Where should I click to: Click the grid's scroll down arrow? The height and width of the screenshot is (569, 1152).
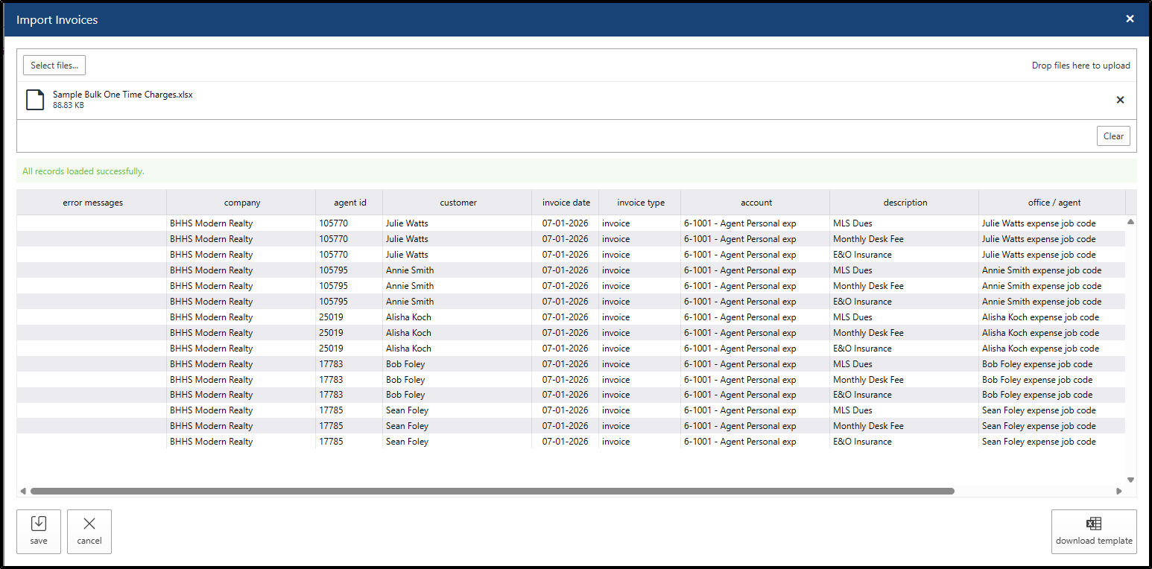point(1130,480)
